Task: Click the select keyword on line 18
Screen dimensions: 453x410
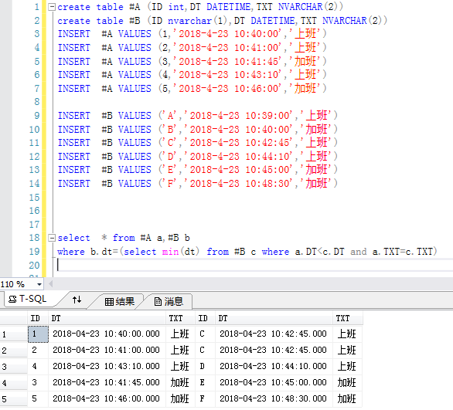Action: click(73, 238)
